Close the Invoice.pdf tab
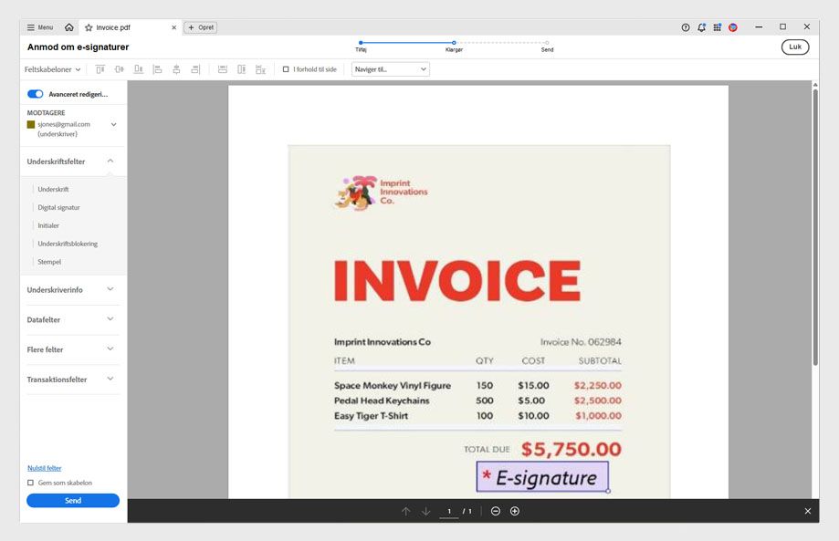Screen dimensions: 839x541 [x=173, y=27]
